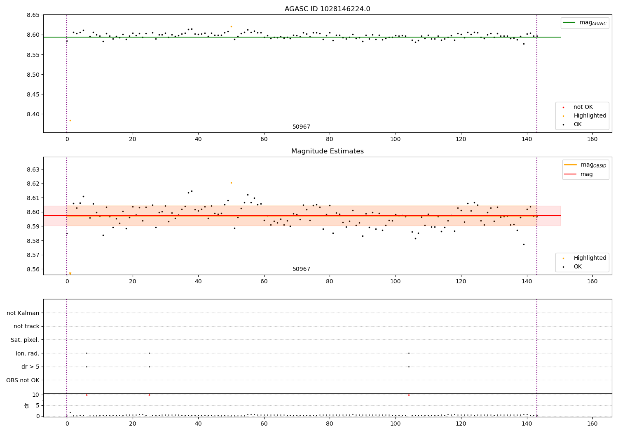Click the 'OBS not OK' y-axis label
Screen dimensions: 618x433
pos(23,380)
